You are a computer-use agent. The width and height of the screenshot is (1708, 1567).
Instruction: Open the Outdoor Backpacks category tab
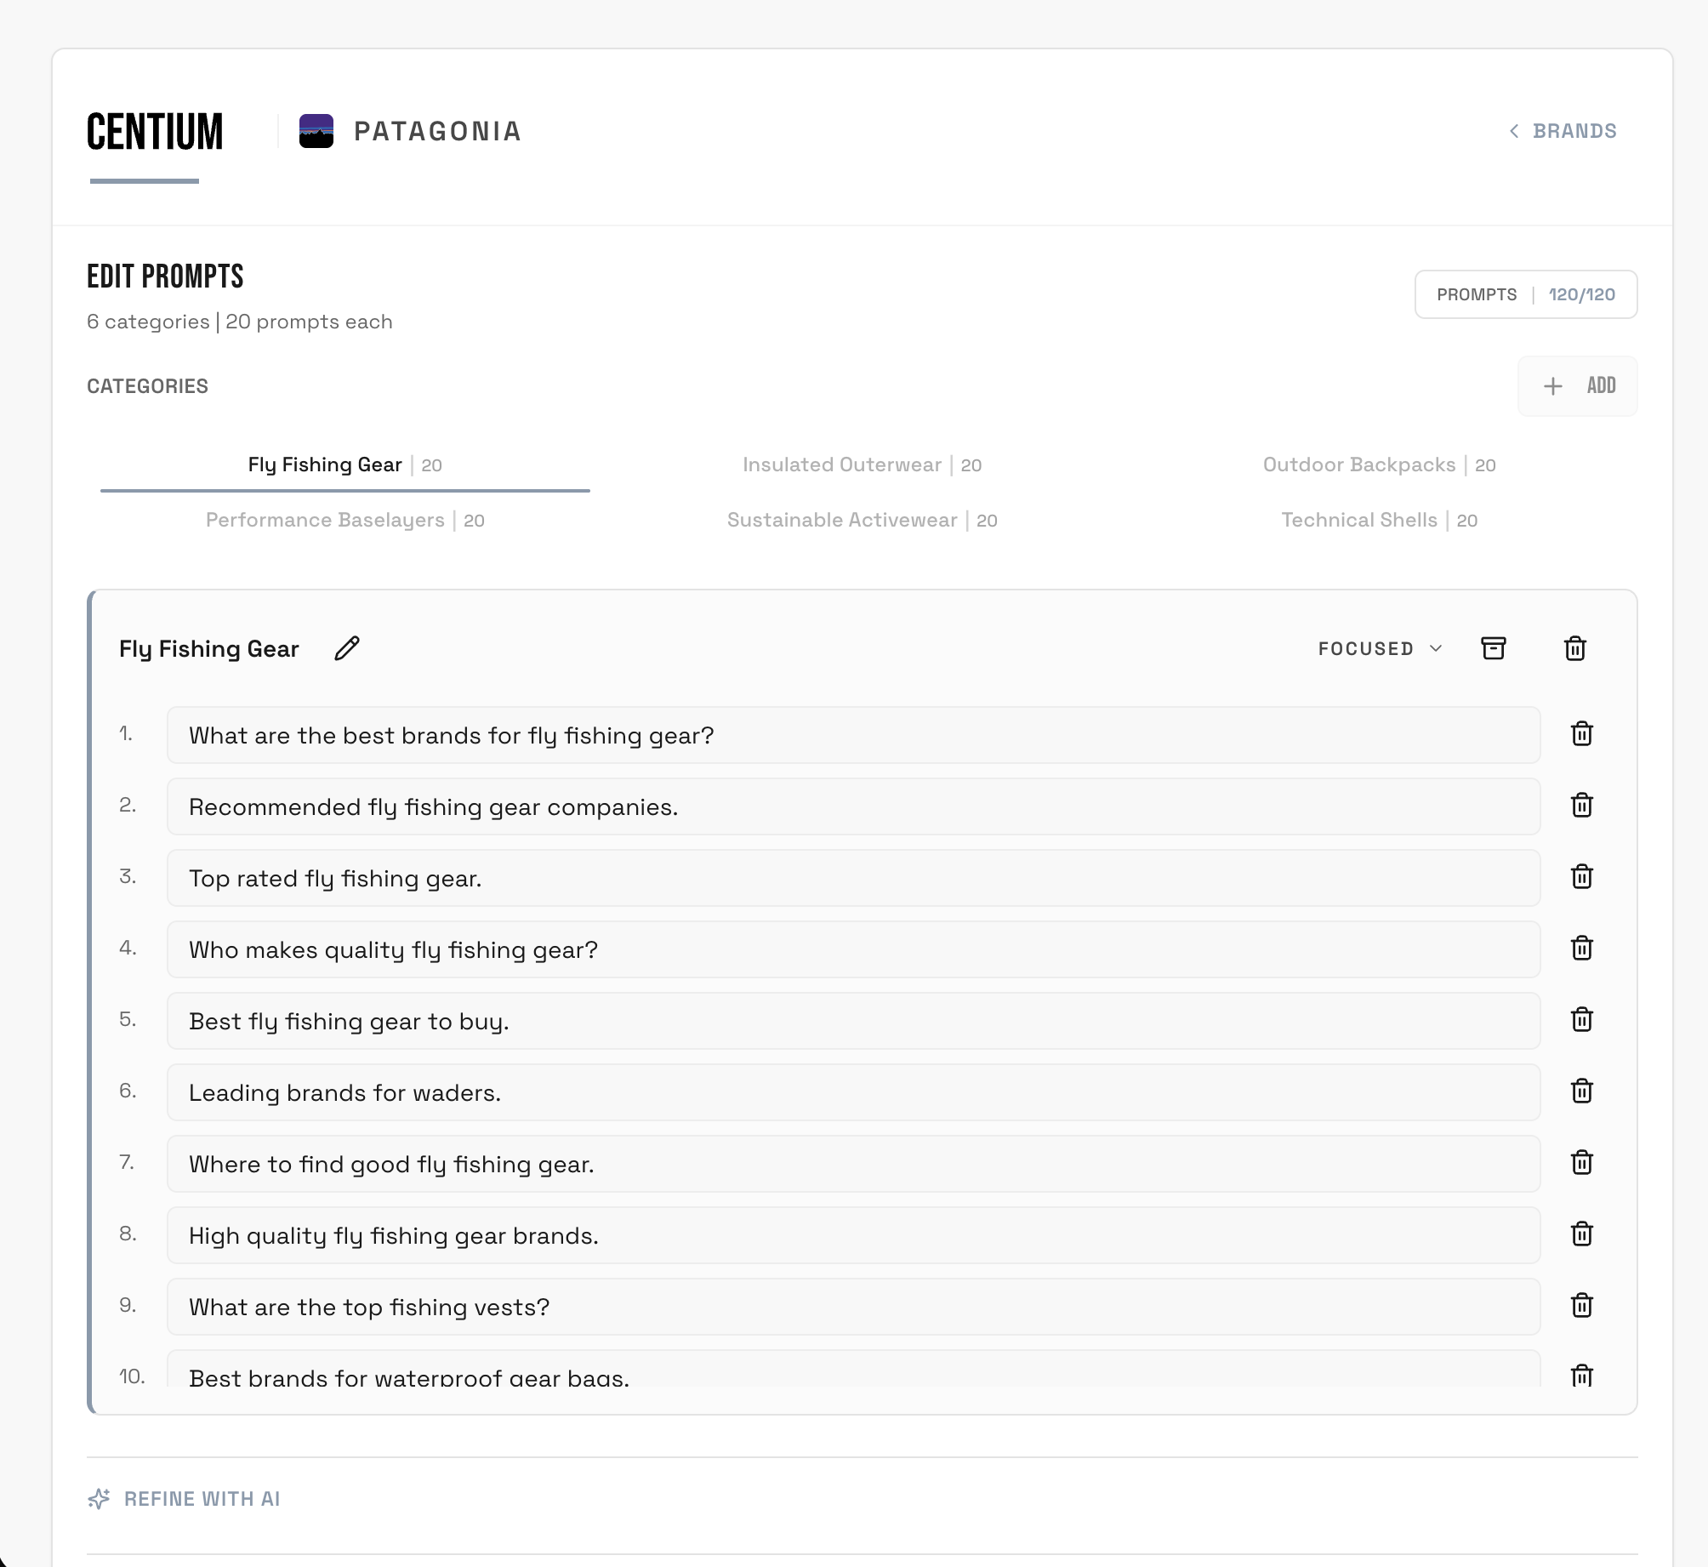pyautogui.click(x=1379, y=465)
